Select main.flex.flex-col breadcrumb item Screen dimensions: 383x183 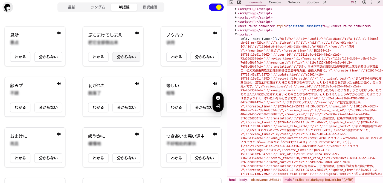coord(319,180)
